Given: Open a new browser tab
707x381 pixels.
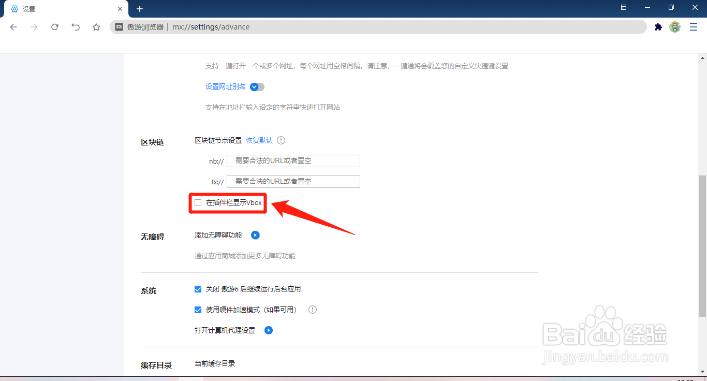Looking at the screenshot, I should [x=140, y=8].
